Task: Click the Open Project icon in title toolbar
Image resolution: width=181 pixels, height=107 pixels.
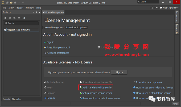Action: coord(15,3)
